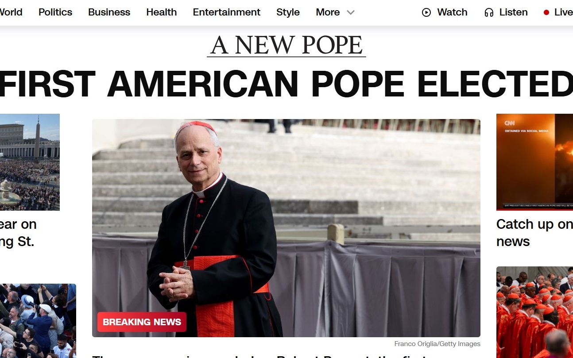
Task: Click the BREAKING NEWS badge
Action: [142, 322]
